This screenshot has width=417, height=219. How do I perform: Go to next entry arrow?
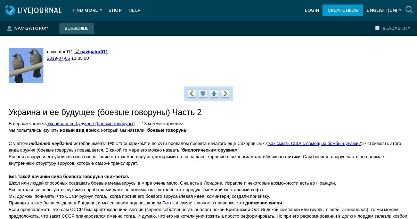[x=225, y=94]
